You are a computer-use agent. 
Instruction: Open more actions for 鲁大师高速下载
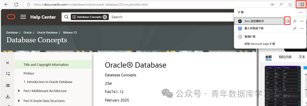pos(302,28)
